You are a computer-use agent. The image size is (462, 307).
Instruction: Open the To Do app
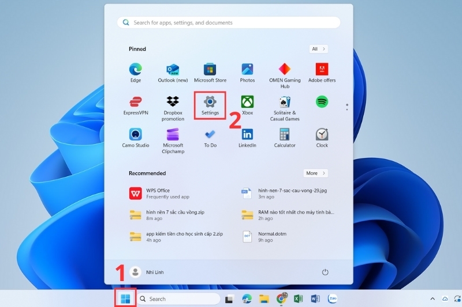click(x=210, y=138)
